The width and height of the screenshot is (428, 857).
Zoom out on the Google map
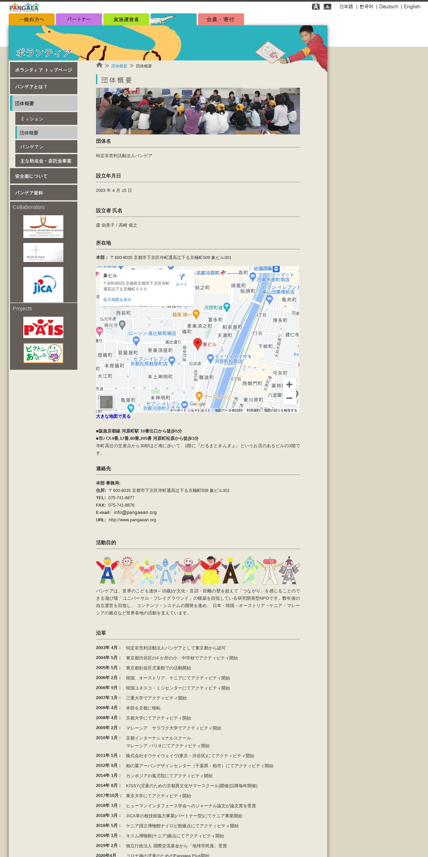pyautogui.click(x=289, y=398)
